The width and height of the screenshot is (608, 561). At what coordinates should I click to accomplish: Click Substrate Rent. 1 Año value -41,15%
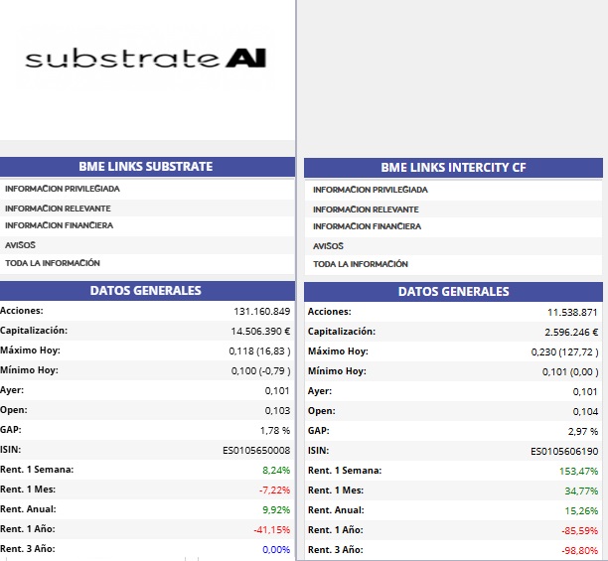272,529
